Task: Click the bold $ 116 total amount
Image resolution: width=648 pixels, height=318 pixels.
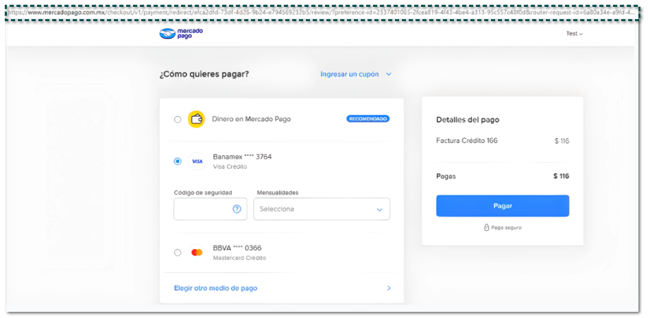Action: point(561,176)
